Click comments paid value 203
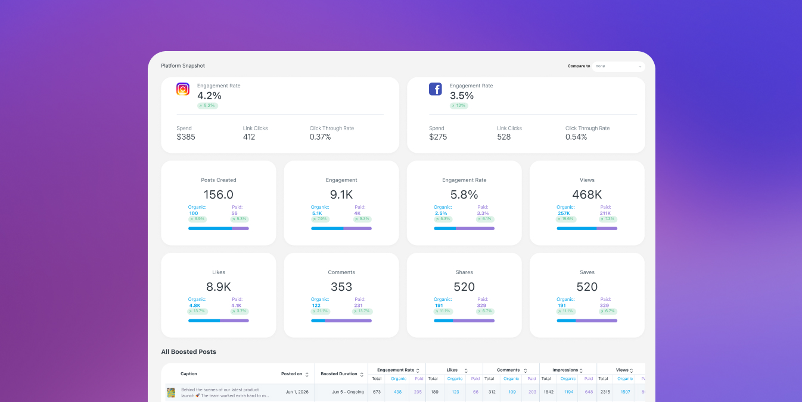The height and width of the screenshot is (402, 802). 532,392
